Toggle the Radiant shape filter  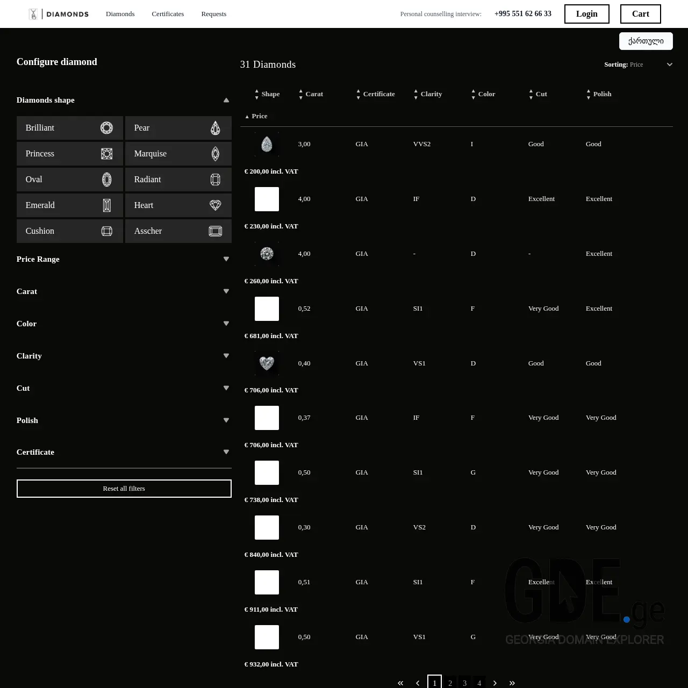[178, 180]
